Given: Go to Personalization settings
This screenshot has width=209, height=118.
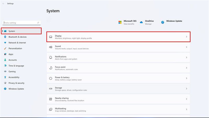Looking at the screenshot, I should coord(15,48).
